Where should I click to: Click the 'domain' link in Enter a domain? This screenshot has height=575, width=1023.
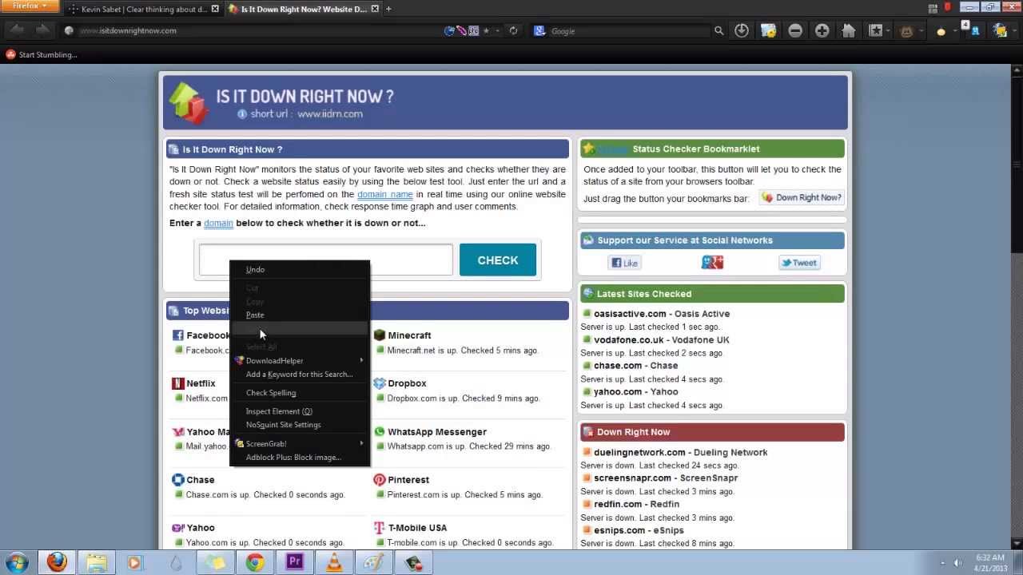pos(218,223)
